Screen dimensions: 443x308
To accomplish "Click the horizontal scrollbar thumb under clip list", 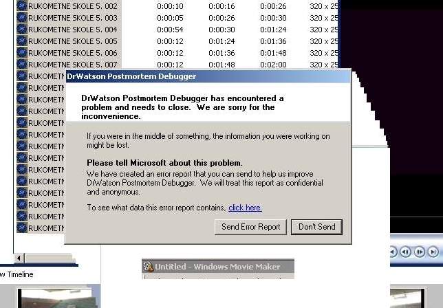I will click(50, 258).
